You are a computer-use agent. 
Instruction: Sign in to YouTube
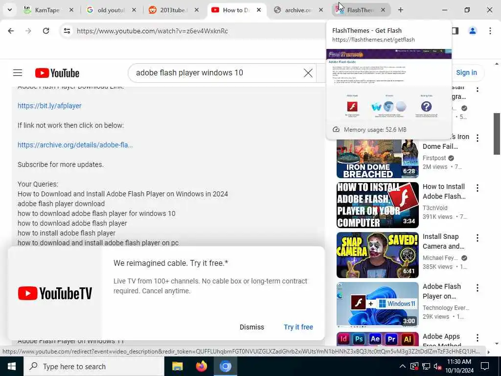[466, 72]
